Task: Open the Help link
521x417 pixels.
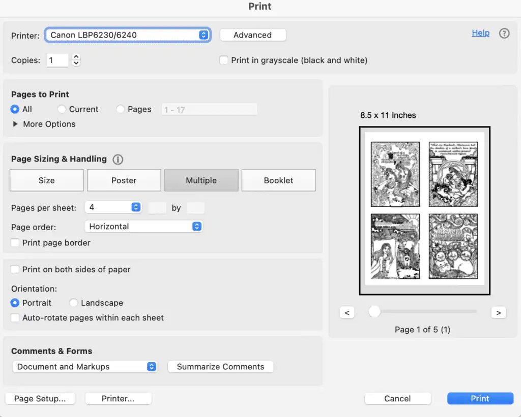Action: click(480, 33)
